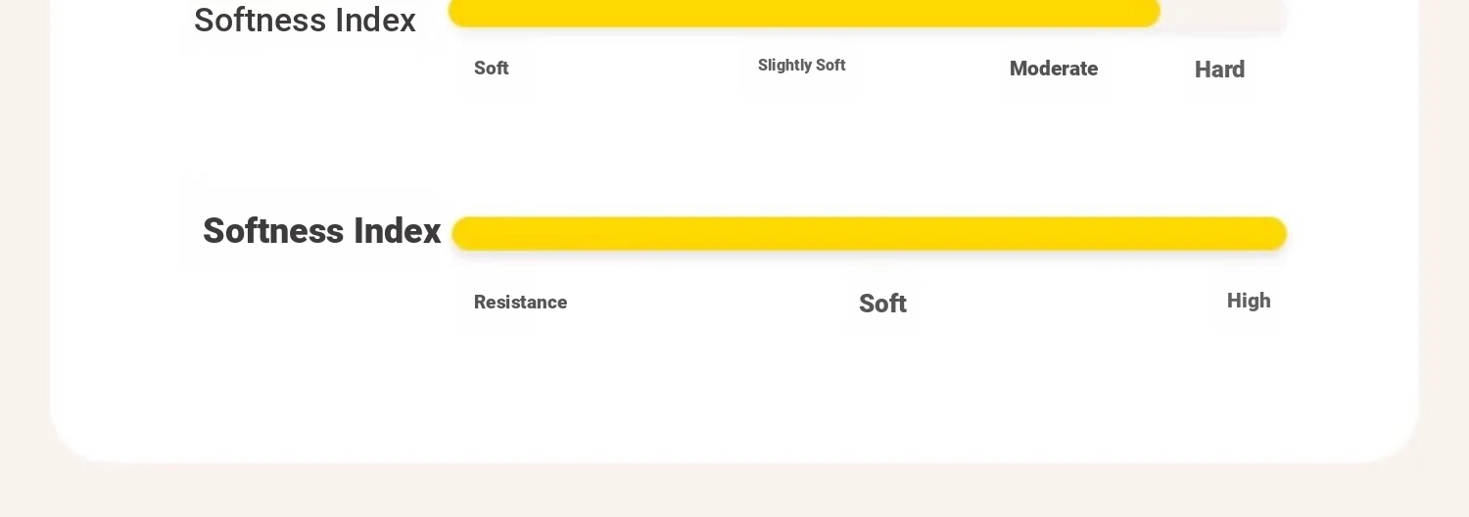Click the non-bold "Softness Index" heading
The image size is (1469, 517).
(x=305, y=20)
